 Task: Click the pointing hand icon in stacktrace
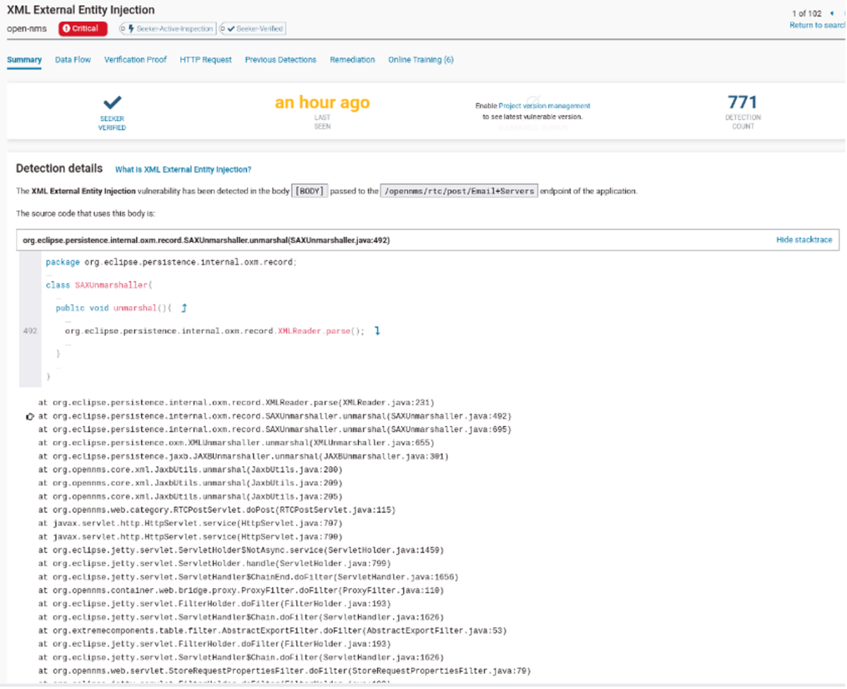[x=30, y=417]
